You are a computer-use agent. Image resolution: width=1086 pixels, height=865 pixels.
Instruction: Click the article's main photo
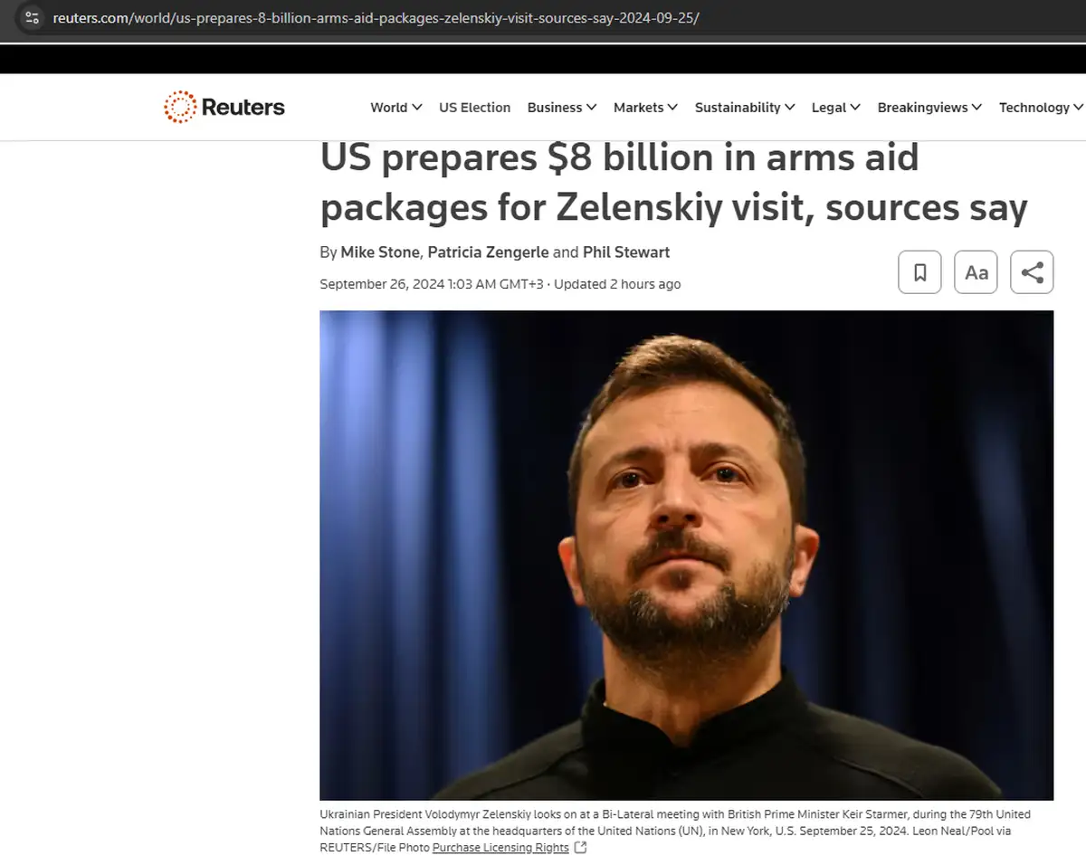pos(687,556)
